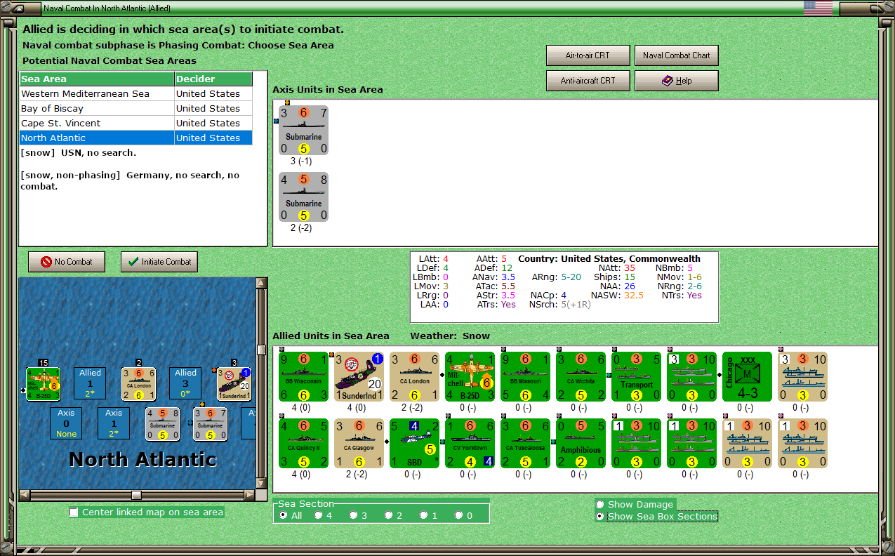The width and height of the screenshot is (895, 556).
Task: Click the No Combat button
Action: 66,262
